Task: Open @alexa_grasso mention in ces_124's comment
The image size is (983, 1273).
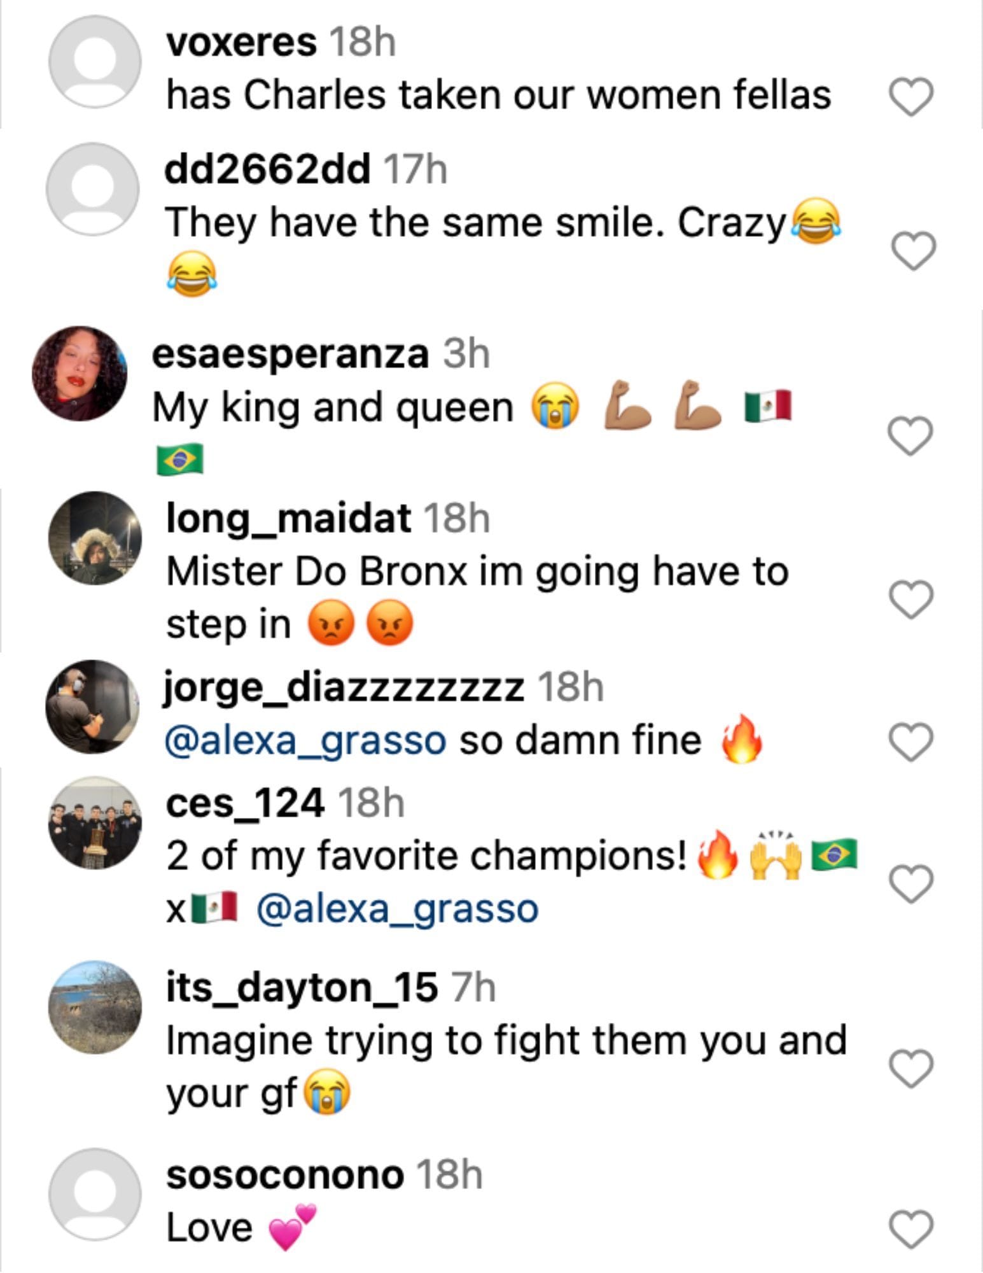Action: click(398, 908)
